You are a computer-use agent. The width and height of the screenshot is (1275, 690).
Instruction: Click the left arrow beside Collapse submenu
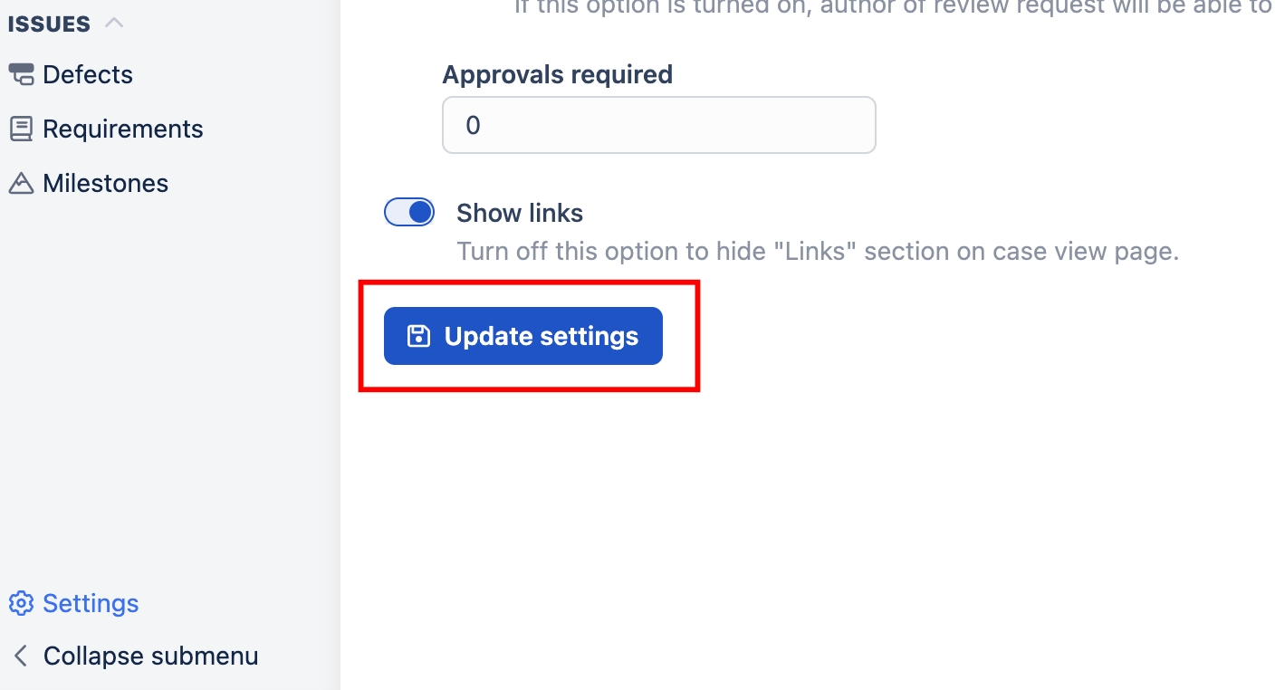pos(21,656)
